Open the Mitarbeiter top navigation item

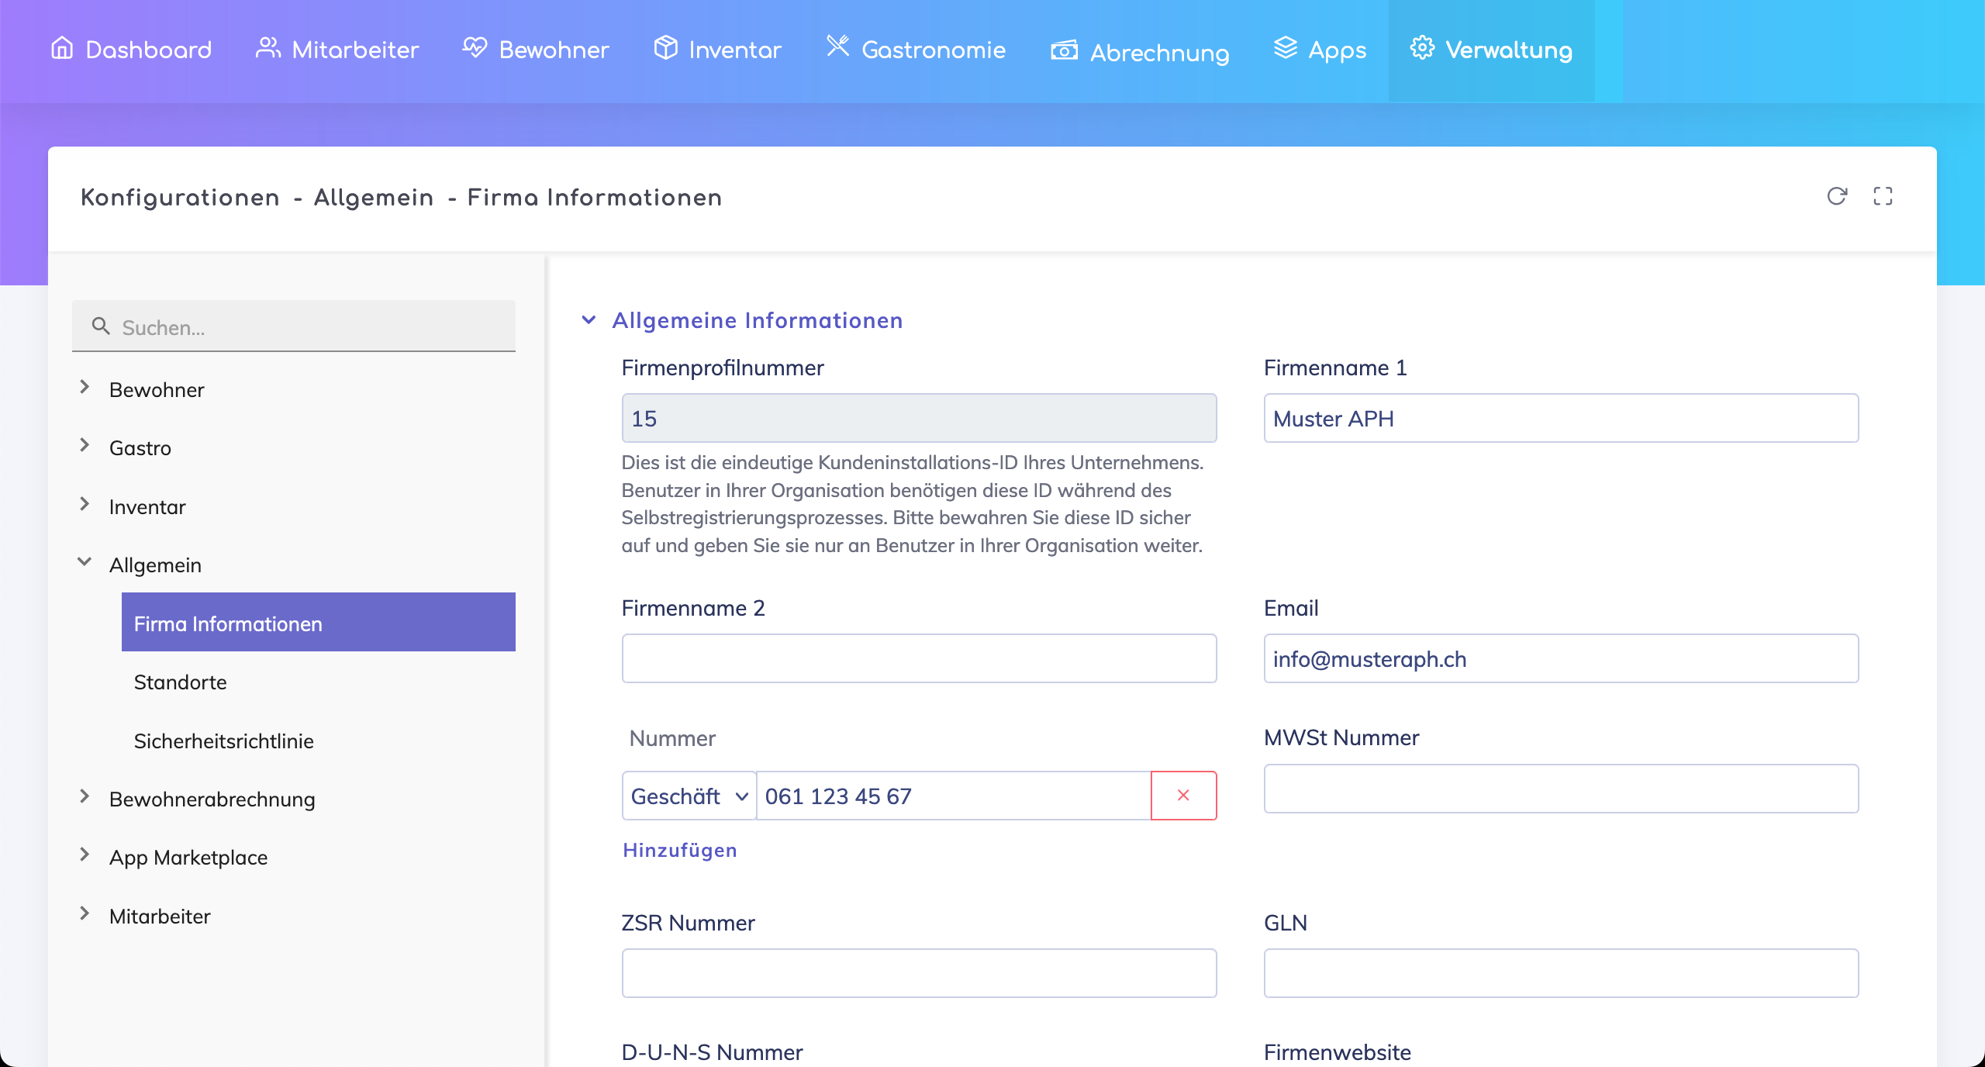pyautogui.click(x=337, y=50)
